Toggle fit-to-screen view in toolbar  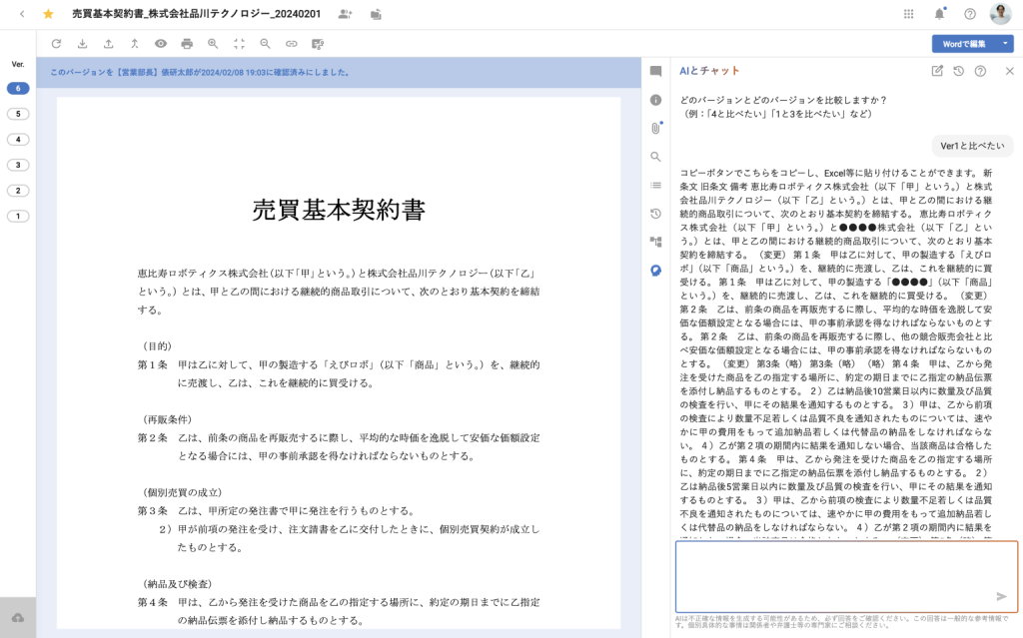point(239,44)
